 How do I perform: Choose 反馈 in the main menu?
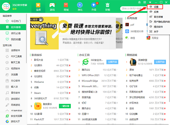tap(156, 12)
